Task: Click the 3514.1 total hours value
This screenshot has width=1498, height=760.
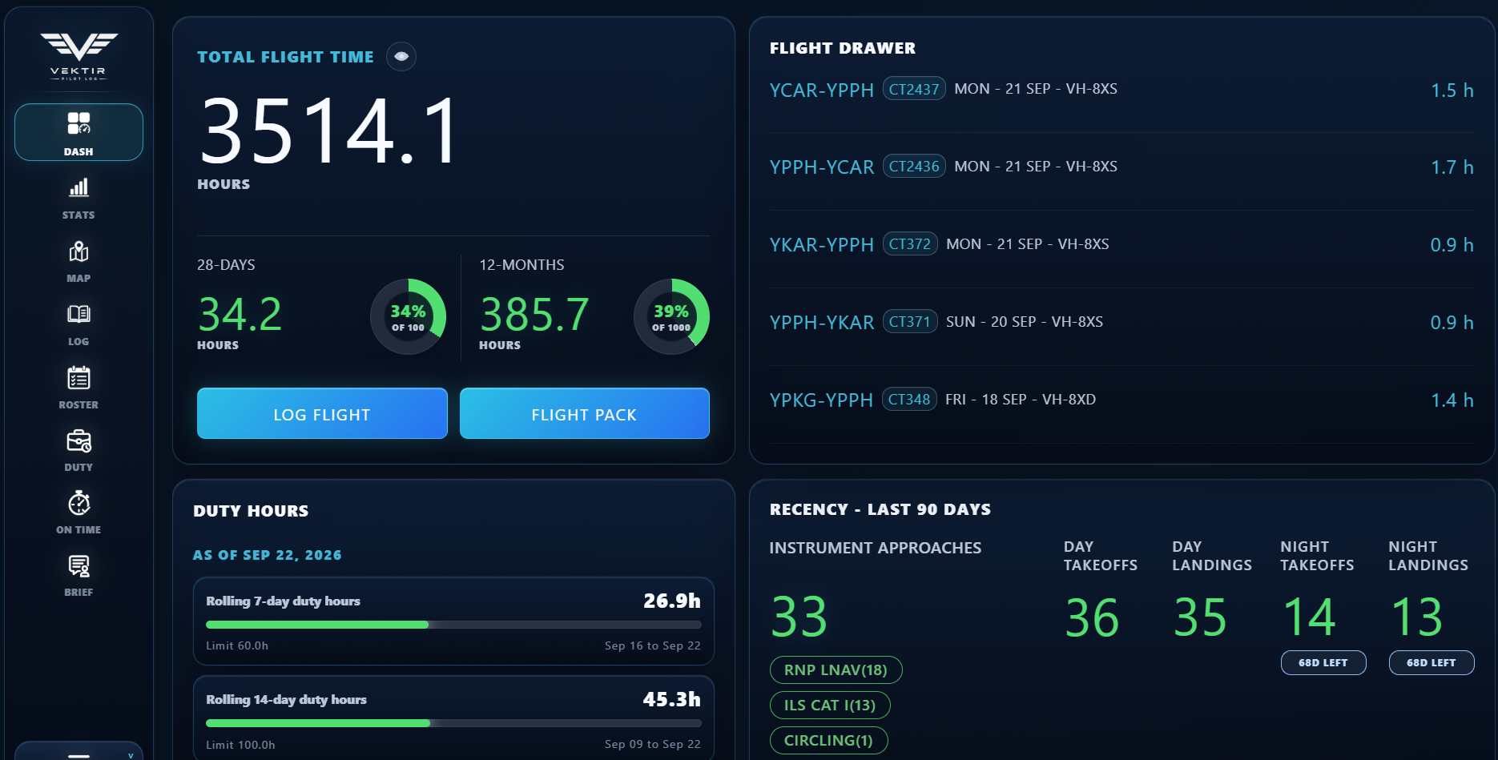Action: [x=328, y=131]
